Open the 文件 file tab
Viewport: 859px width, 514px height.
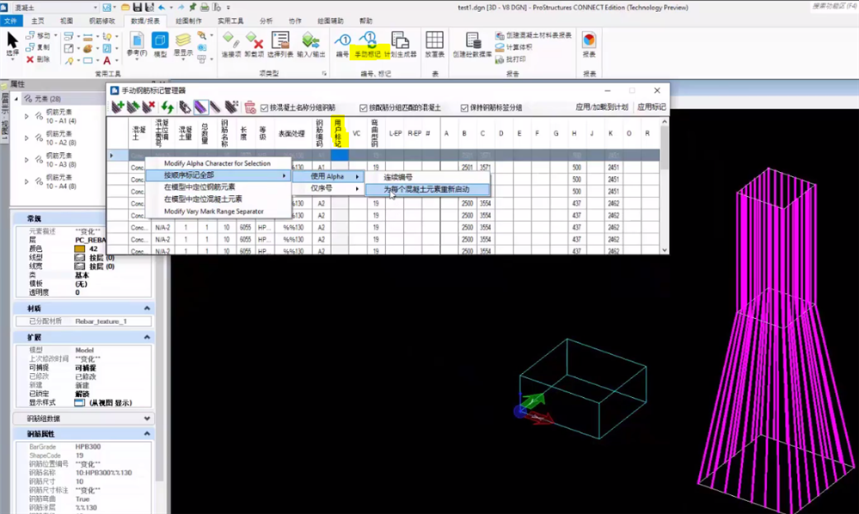coord(10,21)
